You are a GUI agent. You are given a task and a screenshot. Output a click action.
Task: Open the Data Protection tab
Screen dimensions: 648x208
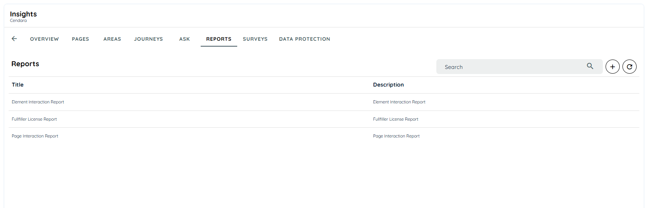305,39
